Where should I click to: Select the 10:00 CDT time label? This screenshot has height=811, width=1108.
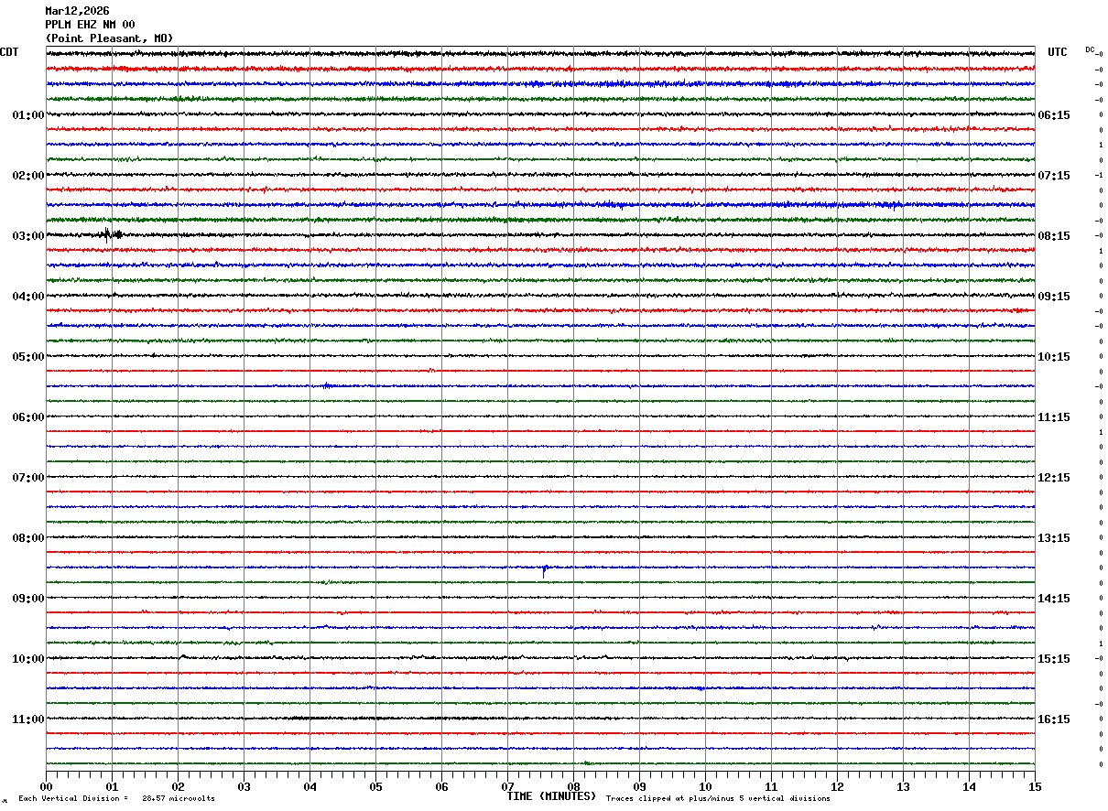pos(27,659)
